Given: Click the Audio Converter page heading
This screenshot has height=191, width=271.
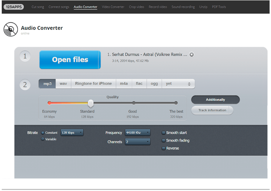Looking at the screenshot, I should click(x=42, y=28).
